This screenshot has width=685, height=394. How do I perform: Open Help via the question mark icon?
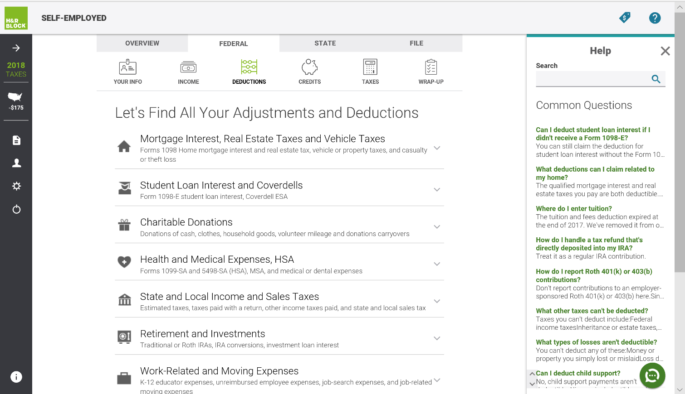coord(655,18)
